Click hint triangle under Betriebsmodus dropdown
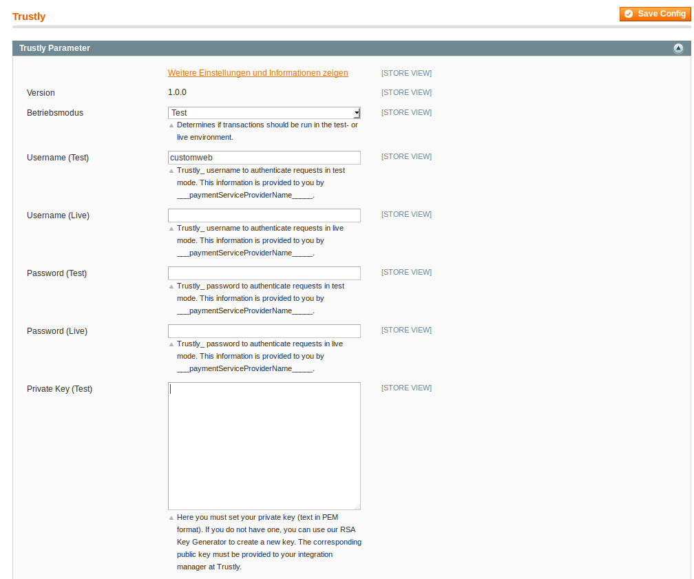Viewport: 694px width, 579px height. point(171,125)
